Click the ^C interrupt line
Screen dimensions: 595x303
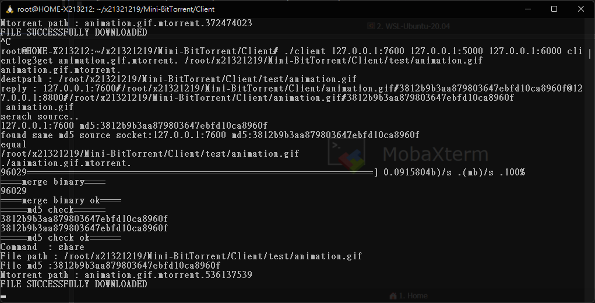click(x=6, y=42)
